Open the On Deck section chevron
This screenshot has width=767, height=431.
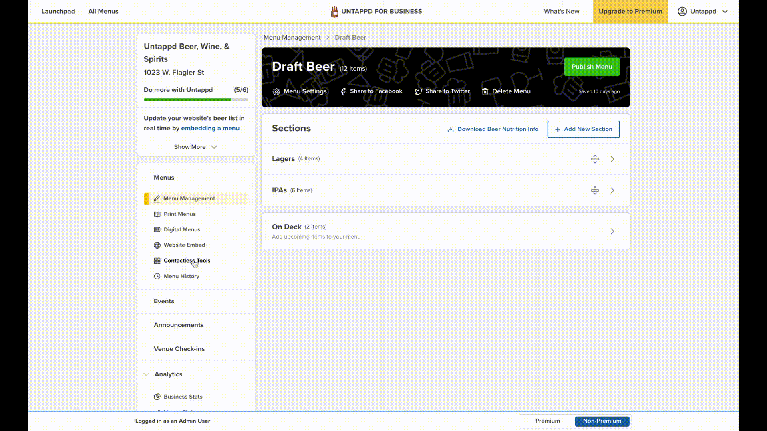612,231
